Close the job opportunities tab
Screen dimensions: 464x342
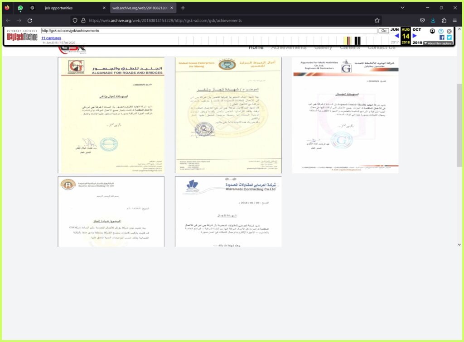click(x=104, y=8)
